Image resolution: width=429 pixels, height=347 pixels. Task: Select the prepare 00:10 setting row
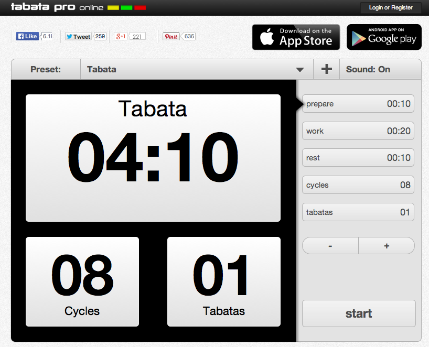tap(358, 104)
